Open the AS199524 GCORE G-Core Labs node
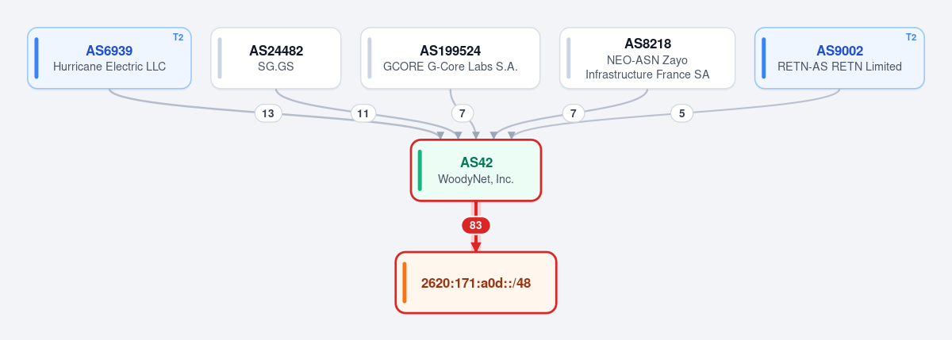The image size is (952, 340). tap(451, 58)
